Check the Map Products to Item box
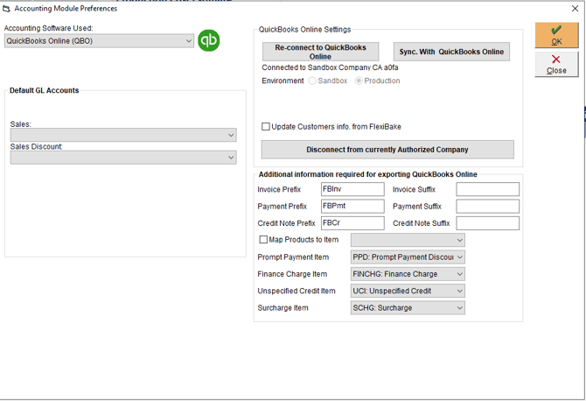 click(x=263, y=239)
